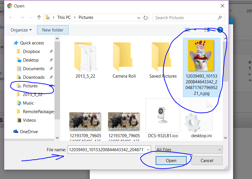
Task: Toggle the preview pane icon
Action: tap(207, 30)
